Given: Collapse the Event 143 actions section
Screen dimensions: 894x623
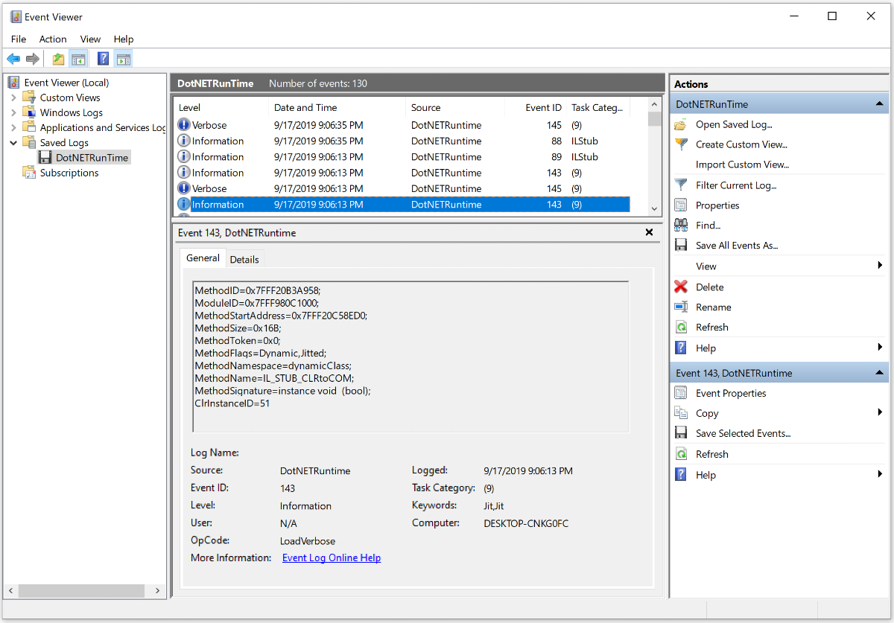Looking at the screenshot, I should 879,373.
